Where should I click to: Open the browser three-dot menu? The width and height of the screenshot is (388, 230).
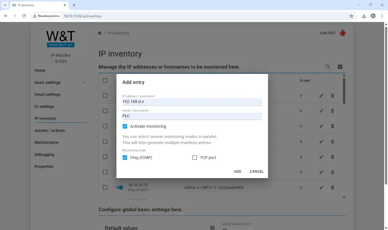click(382, 16)
